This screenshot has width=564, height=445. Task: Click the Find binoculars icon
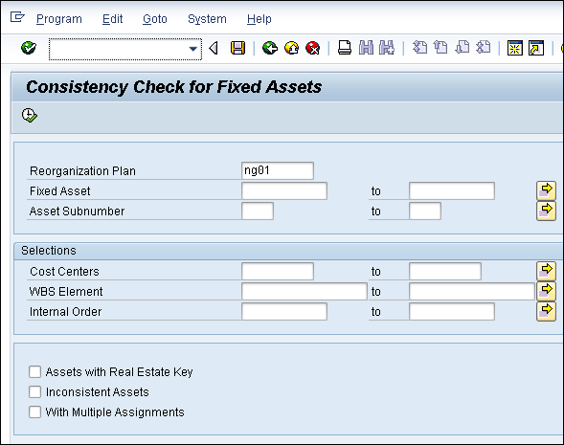366,48
